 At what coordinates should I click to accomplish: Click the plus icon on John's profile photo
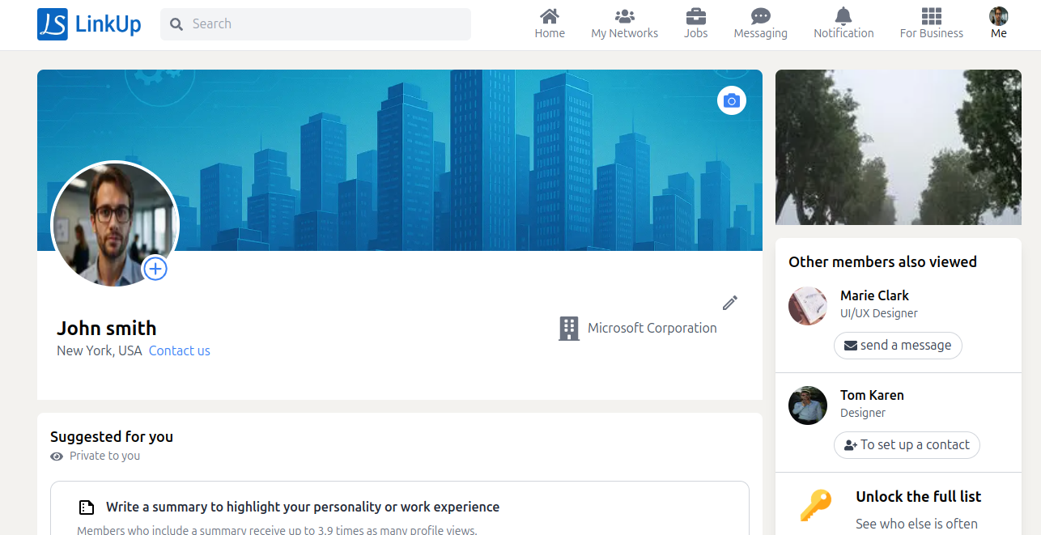pyautogui.click(x=155, y=268)
